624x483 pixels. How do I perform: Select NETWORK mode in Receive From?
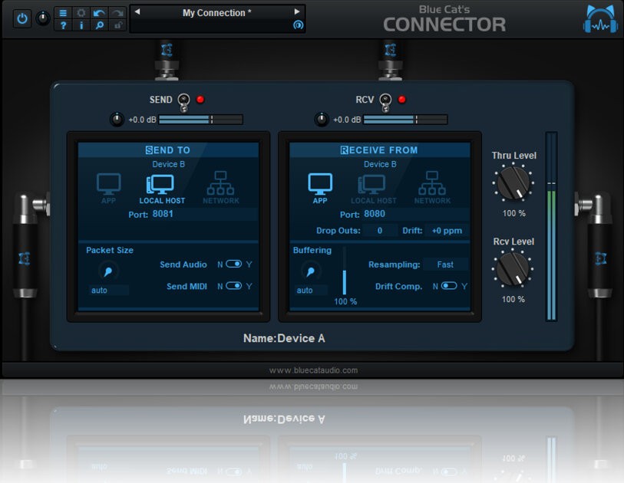coord(432,188)
